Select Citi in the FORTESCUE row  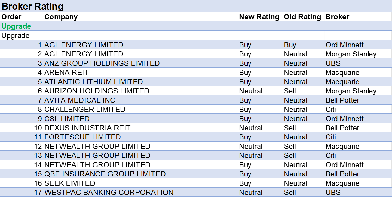tap(331, 137)
